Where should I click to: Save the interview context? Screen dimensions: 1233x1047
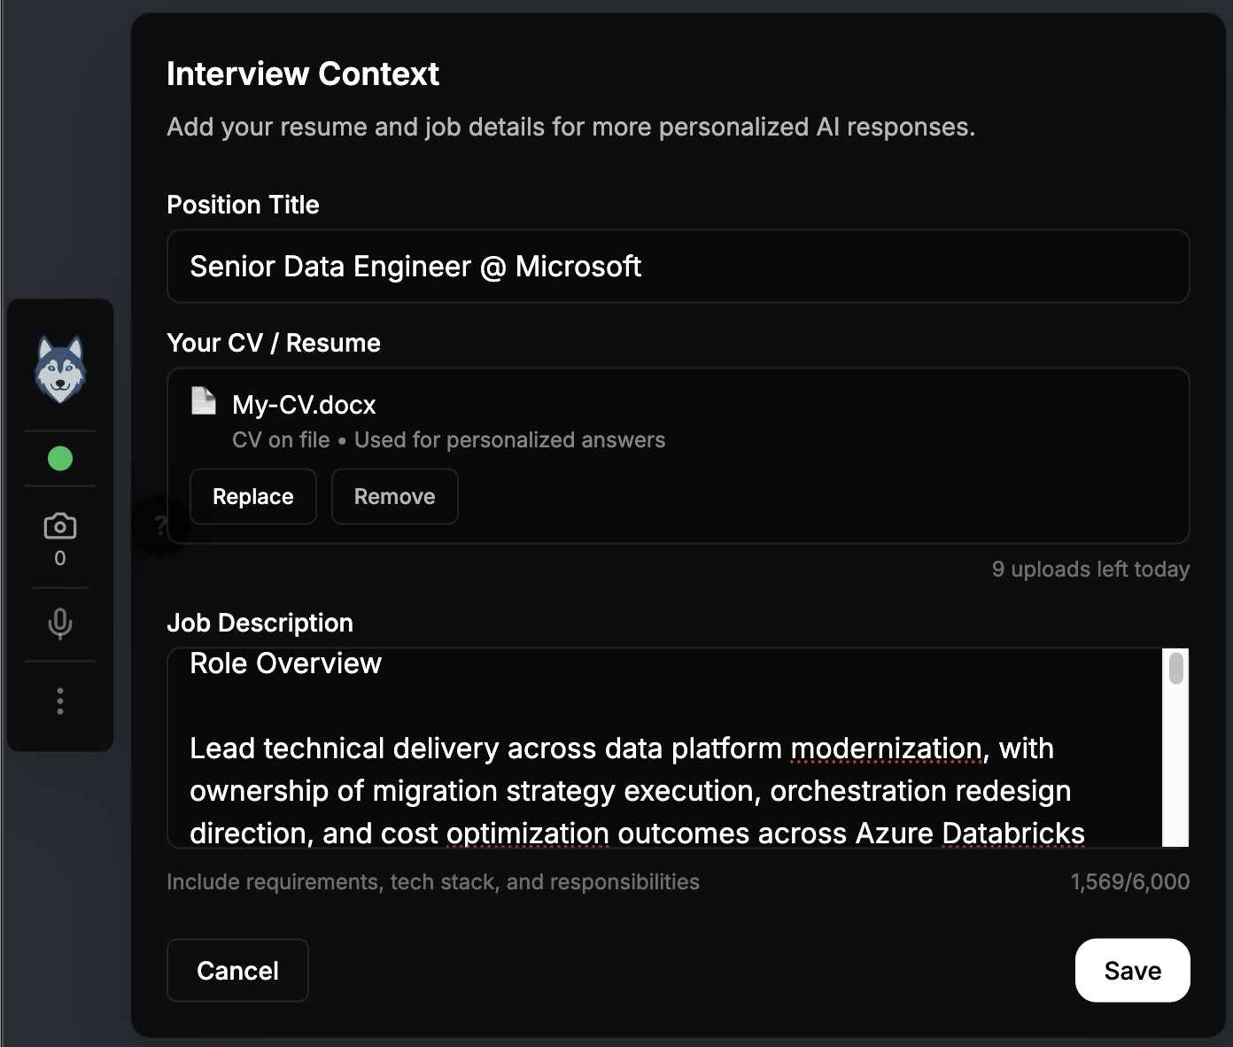1133,971
